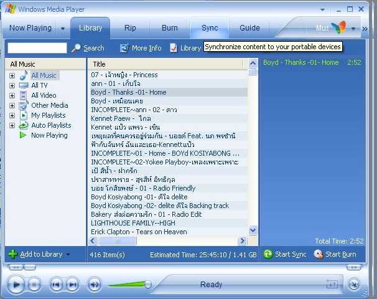Open the Add to Library dropdown arrow
377x299 pixels.
click(x=68, y=254)
